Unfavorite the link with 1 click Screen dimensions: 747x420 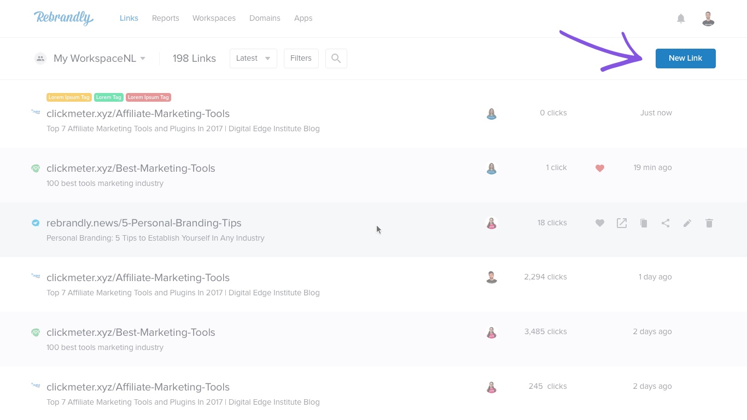click(600, 168)
